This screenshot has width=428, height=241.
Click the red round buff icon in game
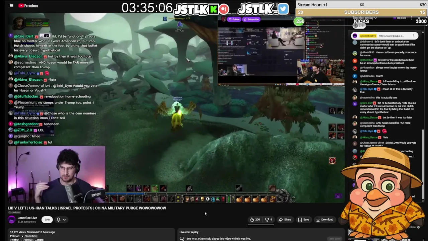tap(332, 161)
